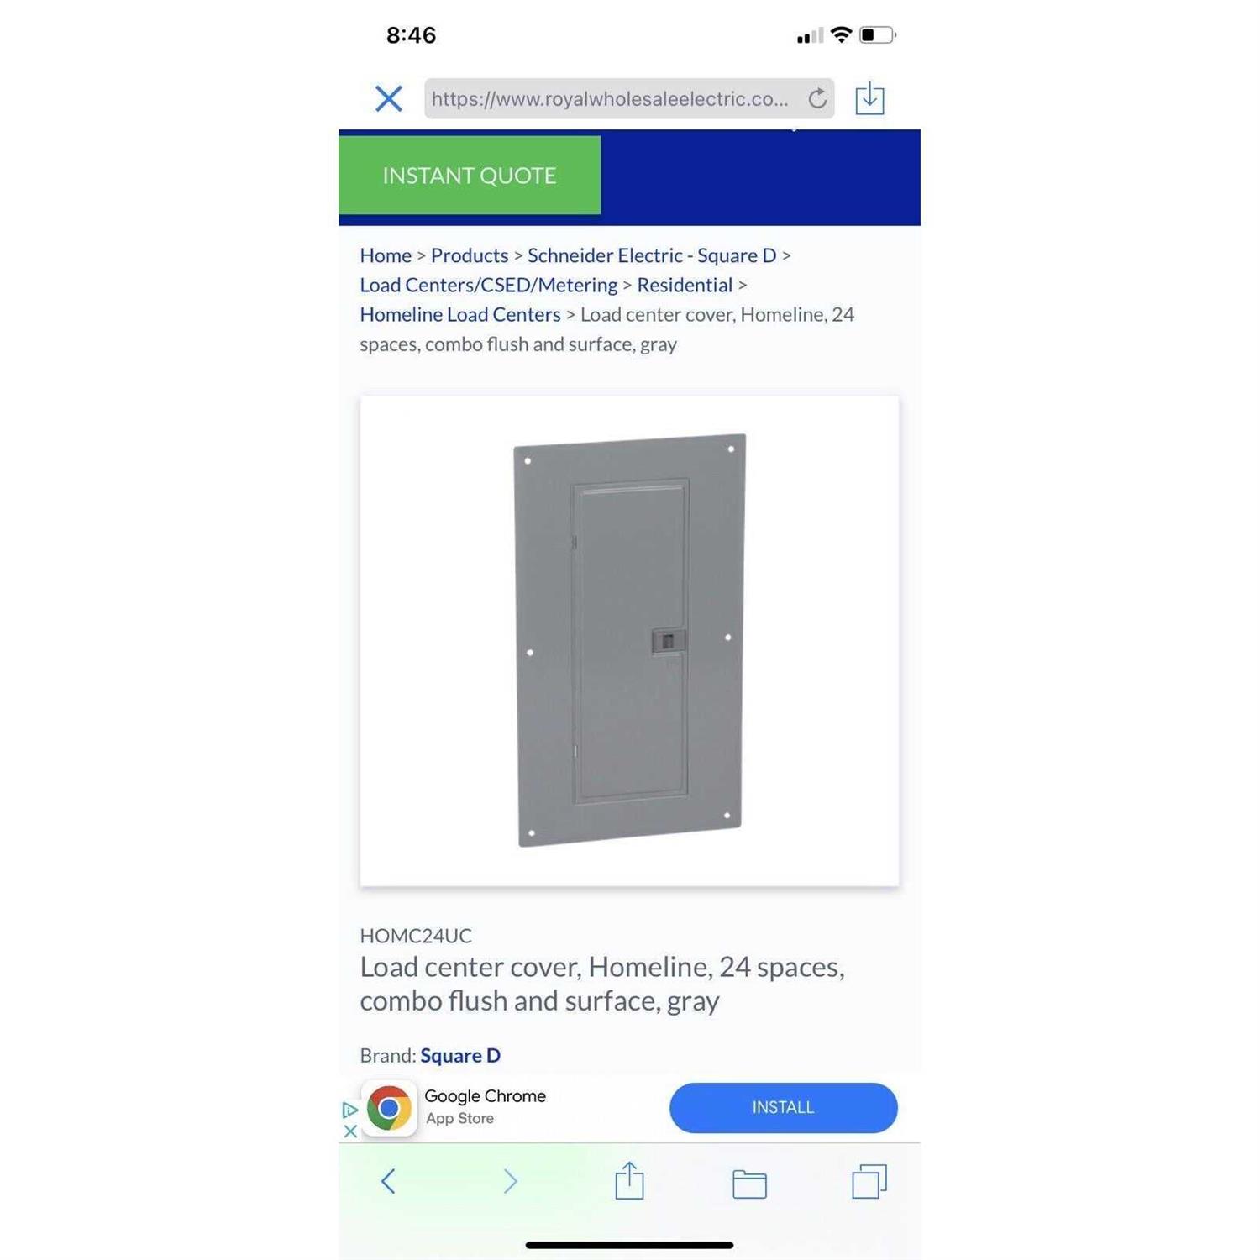This screenshot has width=1260, height=1260.
Task: Open the share sheet icon
Action: click(x=629, y=1180)
